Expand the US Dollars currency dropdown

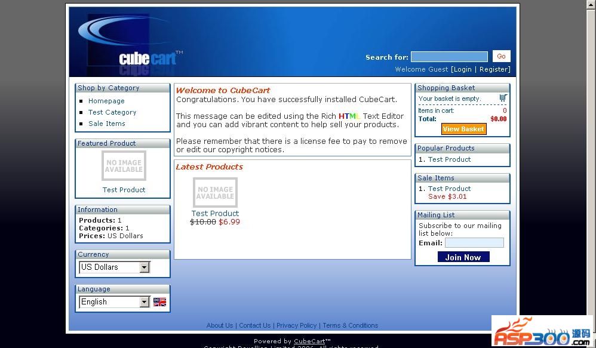tap(115, 267)
